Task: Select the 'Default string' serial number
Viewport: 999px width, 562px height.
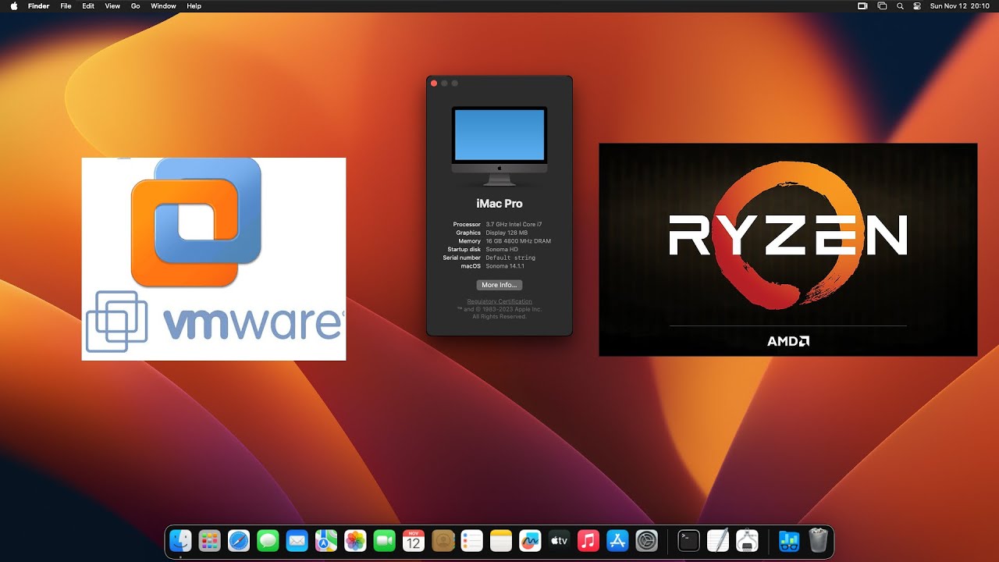Action: (510, 258)
